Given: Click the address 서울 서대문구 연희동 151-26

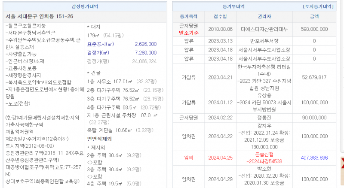Looking at the screenshot, I should 40,16.
